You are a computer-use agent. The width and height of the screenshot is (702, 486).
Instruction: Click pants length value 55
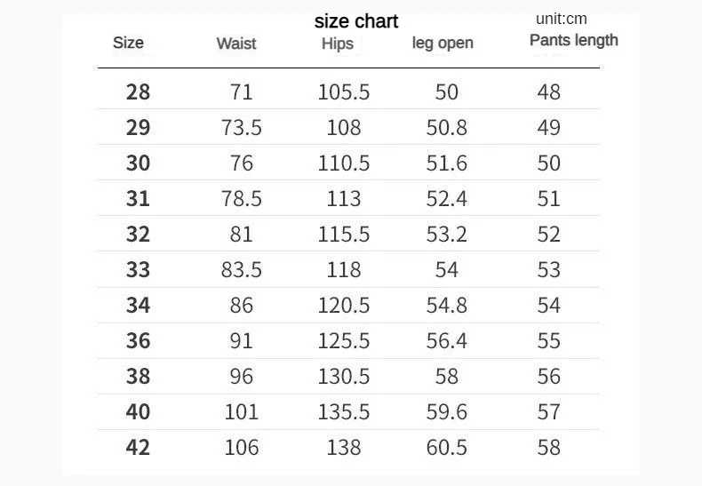click(x=549, y=340)
